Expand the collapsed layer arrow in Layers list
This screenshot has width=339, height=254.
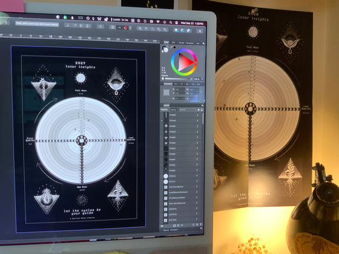162,120
